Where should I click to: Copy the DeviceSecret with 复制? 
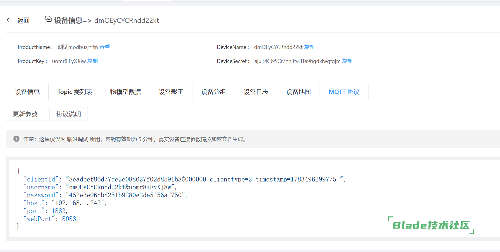coord(347,61)
